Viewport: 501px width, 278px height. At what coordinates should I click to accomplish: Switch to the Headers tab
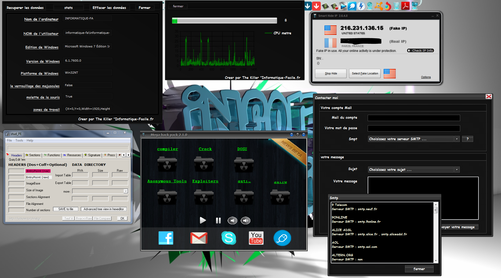coord(15,155)
